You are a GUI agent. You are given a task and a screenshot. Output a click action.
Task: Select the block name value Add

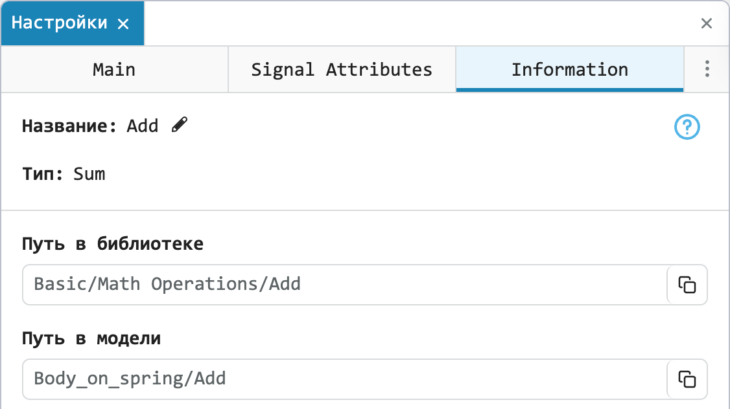pos(143,126)
